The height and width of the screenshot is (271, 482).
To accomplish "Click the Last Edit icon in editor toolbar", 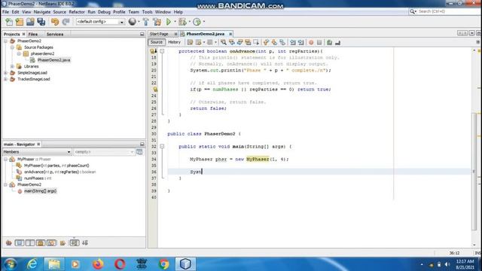I will click(190, 42).
